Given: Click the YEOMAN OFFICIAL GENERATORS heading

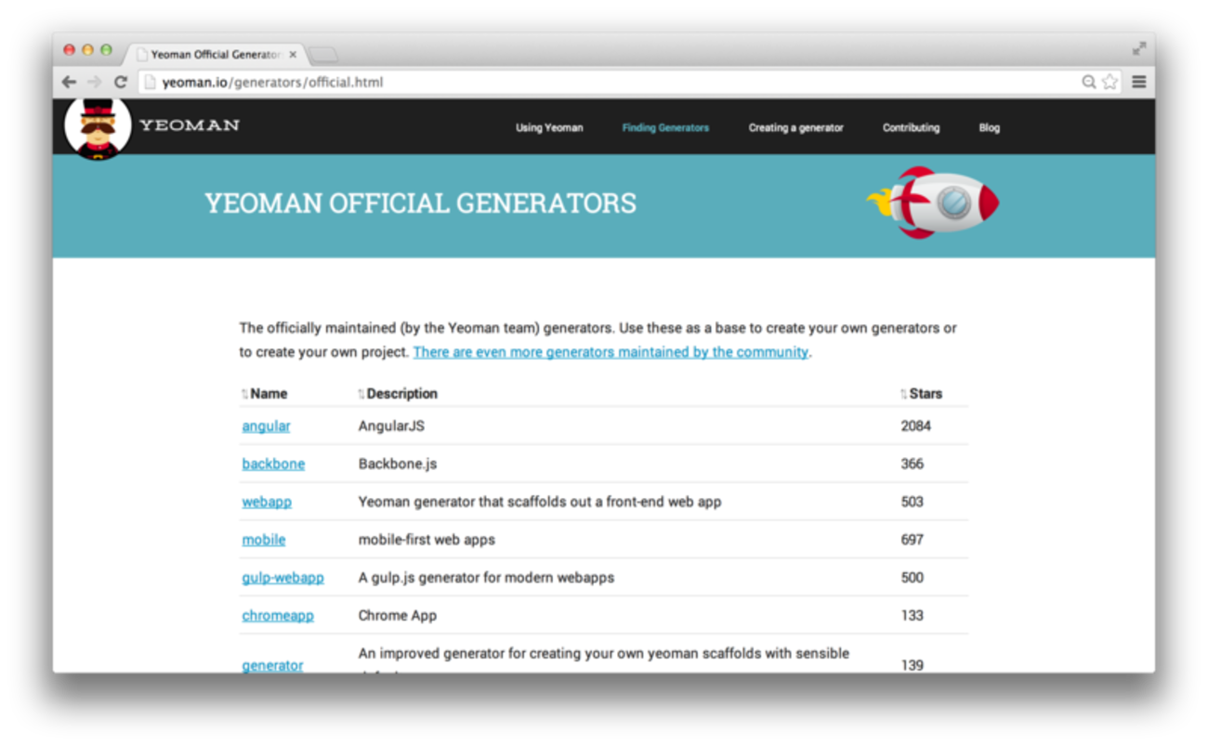Looking at the screenshot, I should [420, 203].
